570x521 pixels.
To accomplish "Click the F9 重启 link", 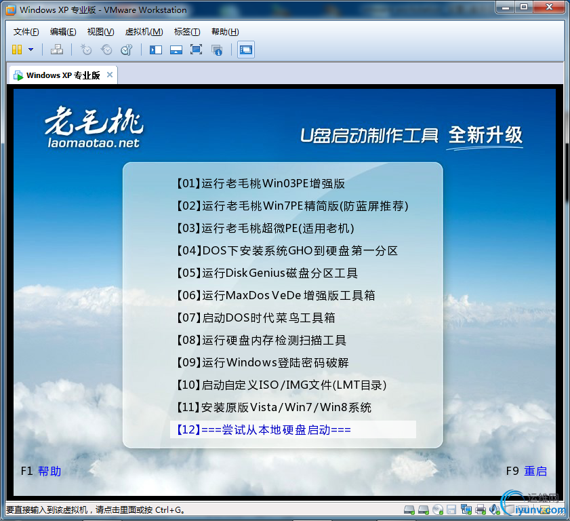I will pyautogui.click(x=527, y=471).
